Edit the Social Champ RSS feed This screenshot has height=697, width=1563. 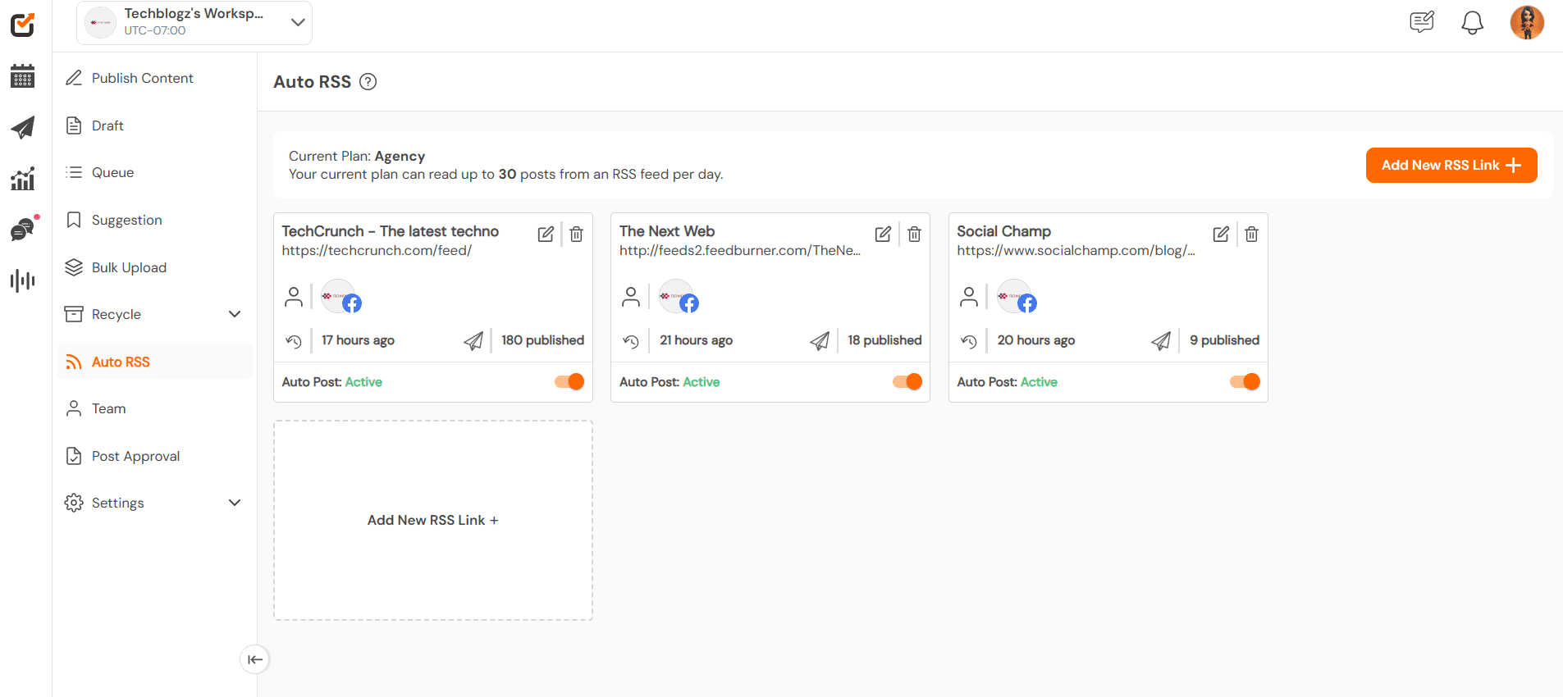click(x=1221, y=234)
